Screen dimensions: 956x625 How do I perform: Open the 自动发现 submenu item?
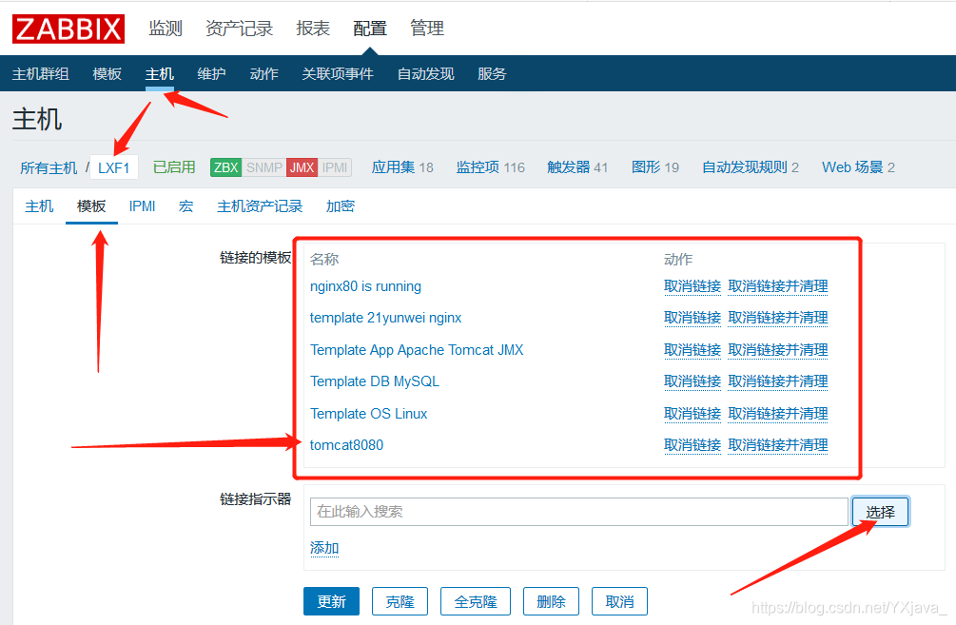click(425, 74)
